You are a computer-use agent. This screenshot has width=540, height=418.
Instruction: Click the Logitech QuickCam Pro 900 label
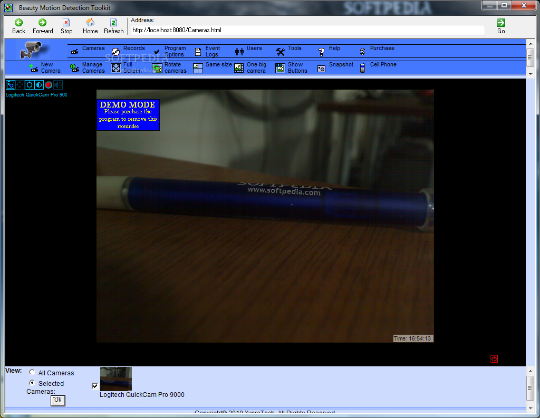tap(36, 95)
